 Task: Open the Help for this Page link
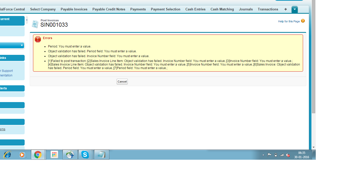pos(289,21)
